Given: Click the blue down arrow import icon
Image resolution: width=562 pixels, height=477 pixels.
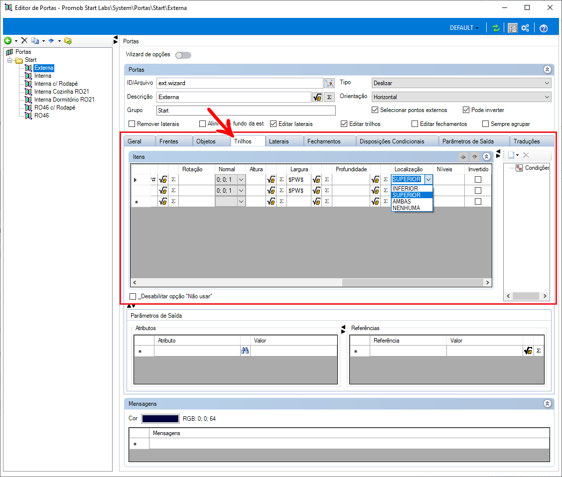Looking at the screenshot, I should [51, 41].
